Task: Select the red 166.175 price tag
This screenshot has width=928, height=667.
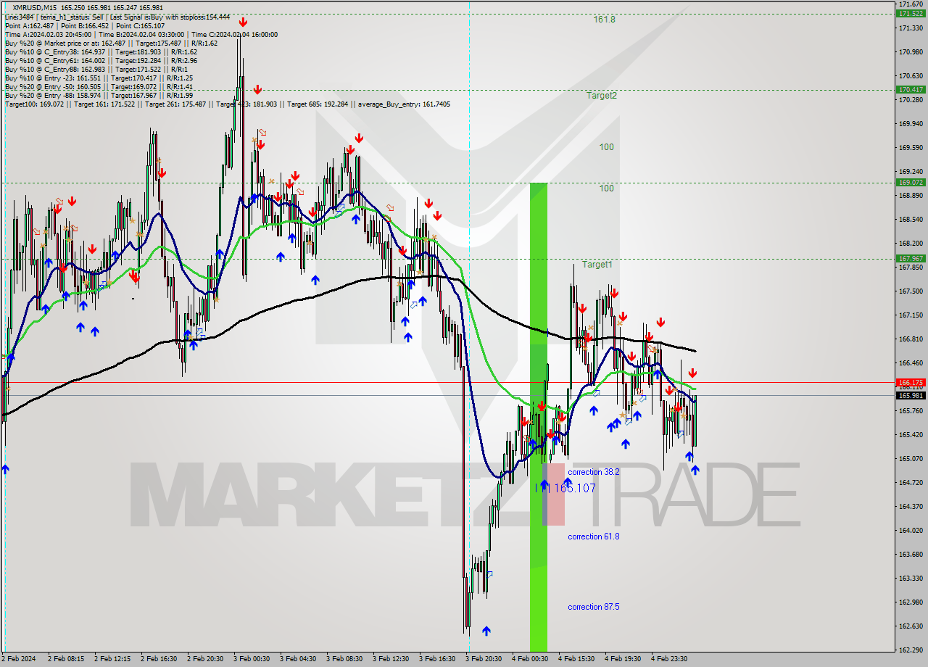Action: 911,382
